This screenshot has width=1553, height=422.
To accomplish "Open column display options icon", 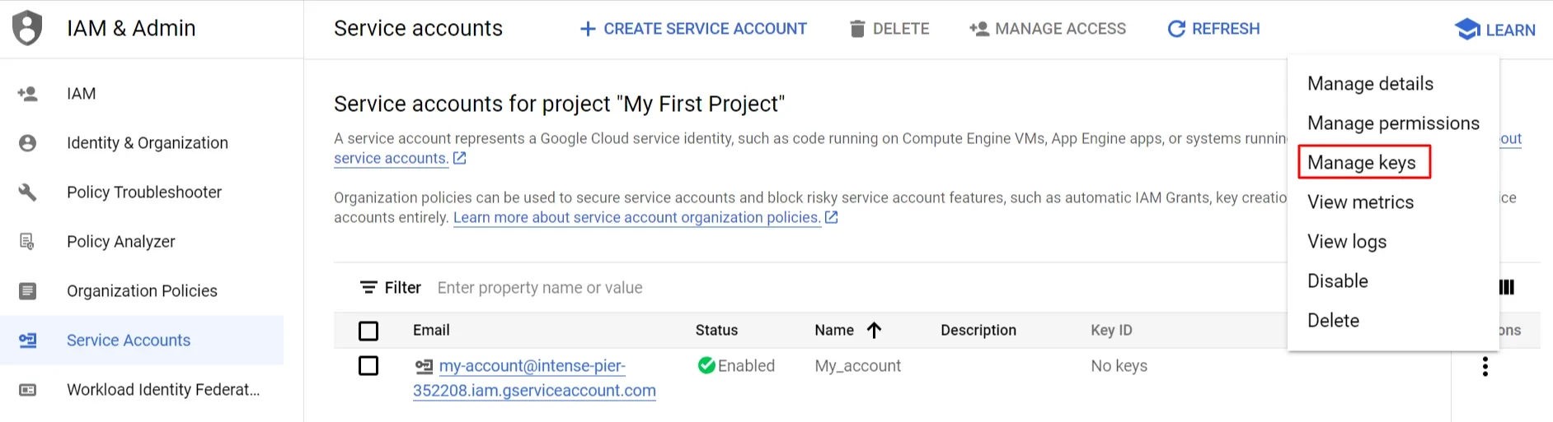I will (1507, 287).
